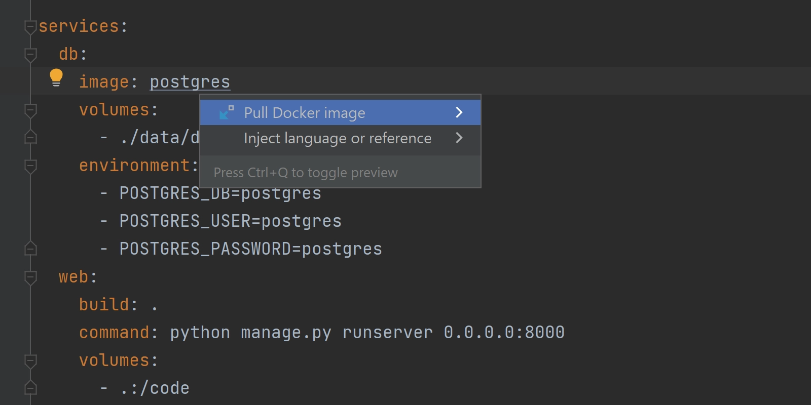Image resolution: width=811 pixels, height=405 pixels.
Task: Collapse the db block fold marker
Action: [x=30, y=55]
